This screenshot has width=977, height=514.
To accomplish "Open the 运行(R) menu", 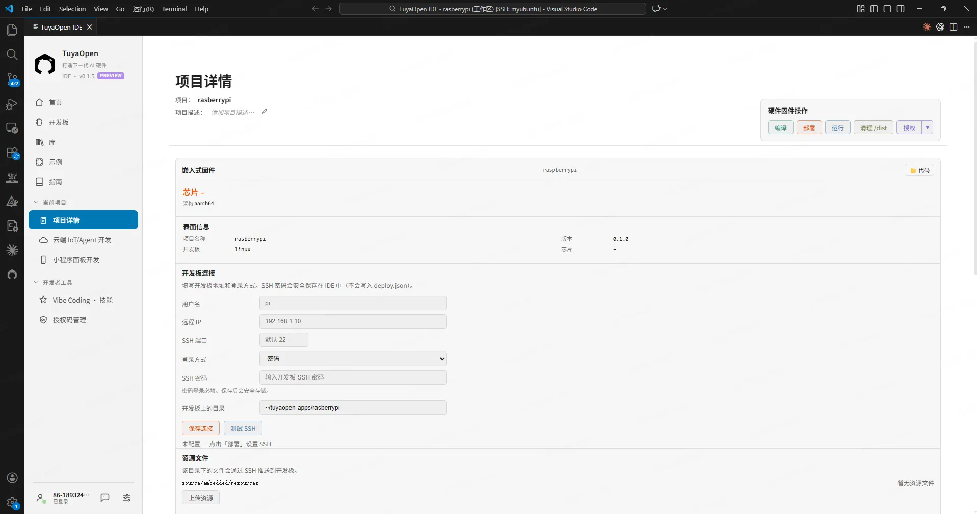I will pyautogui.click(x=143, y=9).
